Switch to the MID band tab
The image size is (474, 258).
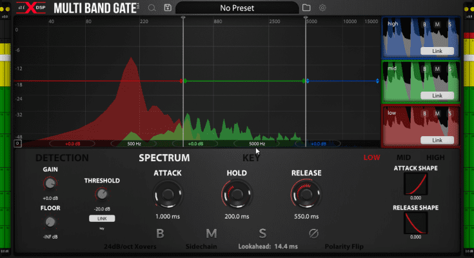click(404, 157)
